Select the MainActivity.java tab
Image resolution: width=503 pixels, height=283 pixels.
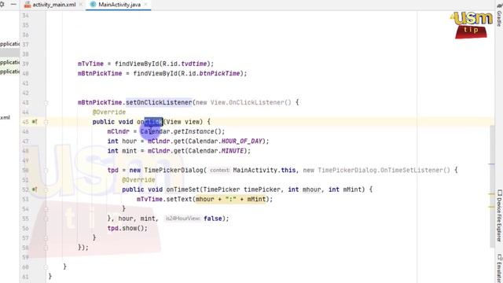pyautogui.click(x=119, y=5)
